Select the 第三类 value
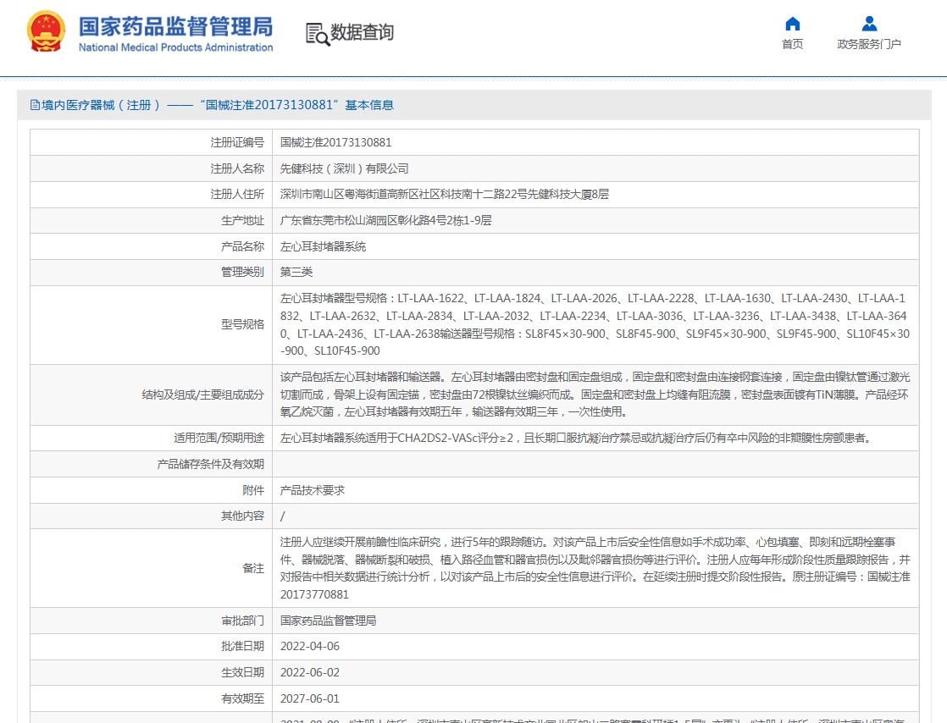 [296, 272]
